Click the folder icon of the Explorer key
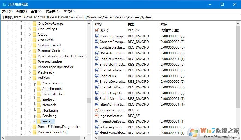241x140 pixels. point(39,100)
